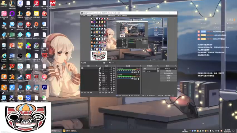237x133 pixels.
Task: Click Settings (设置) button in Controls
Action: click(x=169, y=78)
